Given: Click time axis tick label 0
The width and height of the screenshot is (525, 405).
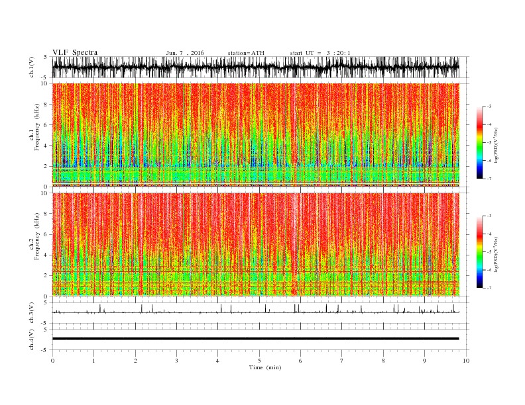Looking at the screenshot, I should pos(52,361).
